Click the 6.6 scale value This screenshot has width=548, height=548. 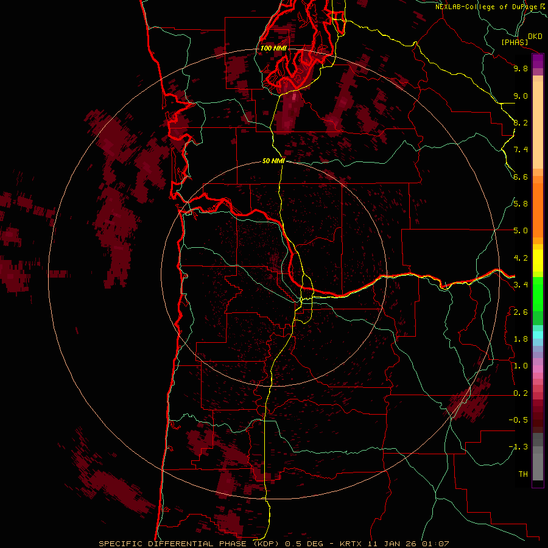click(521, 177)
